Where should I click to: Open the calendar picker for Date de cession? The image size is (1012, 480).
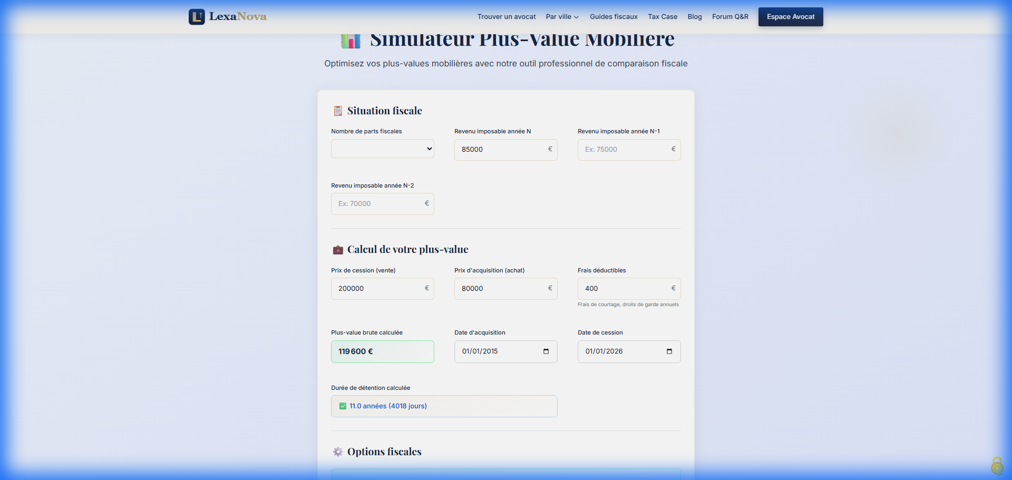[669, 351]
